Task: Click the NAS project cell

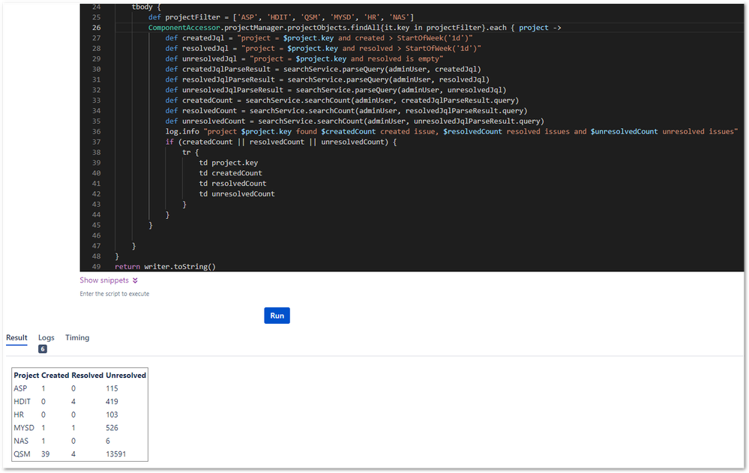Action: (21, 441)
